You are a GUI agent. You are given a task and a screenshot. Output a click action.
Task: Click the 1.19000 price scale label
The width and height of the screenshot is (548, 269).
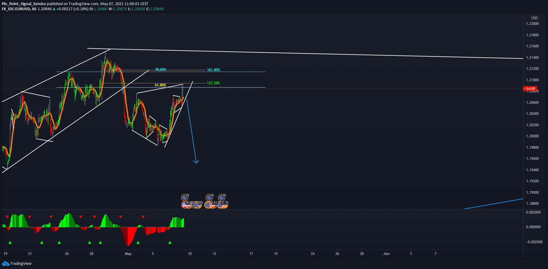pyautogui.click(x=532, y=193)
